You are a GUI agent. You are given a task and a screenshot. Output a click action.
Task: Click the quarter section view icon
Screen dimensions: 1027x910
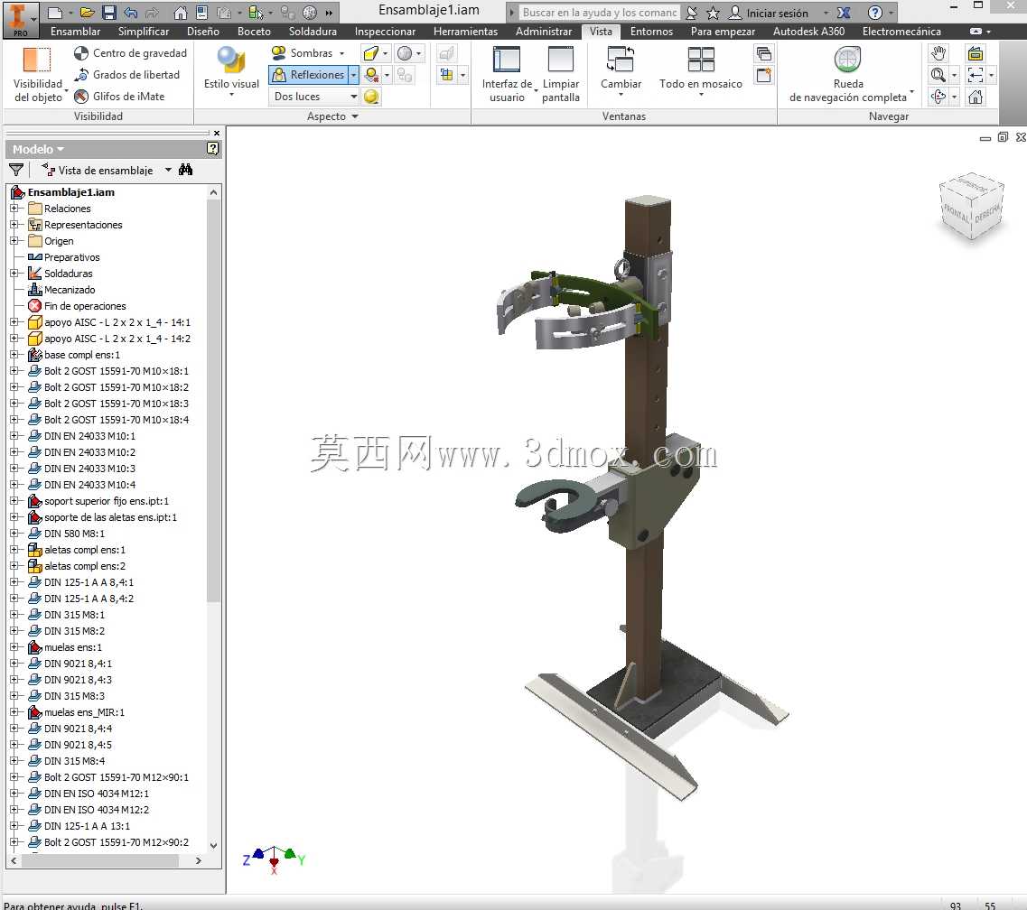(x=447, y=75)
